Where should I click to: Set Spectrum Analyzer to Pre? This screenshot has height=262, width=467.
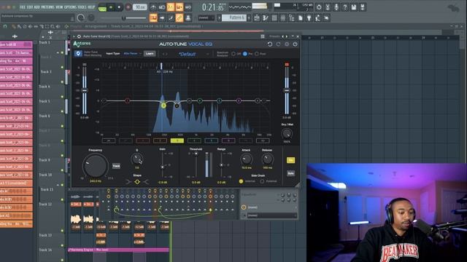click(x=245, y=54)
